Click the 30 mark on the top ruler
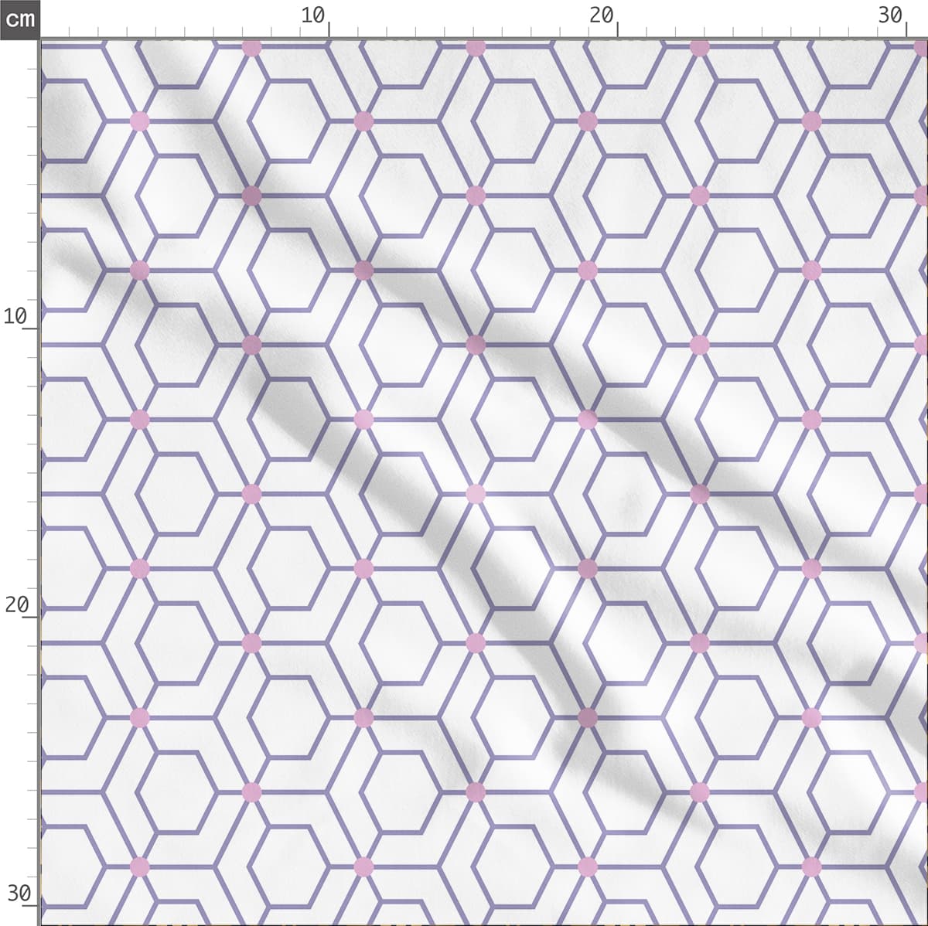The height and width of the screenshot is (926, 928). [890, 15]
